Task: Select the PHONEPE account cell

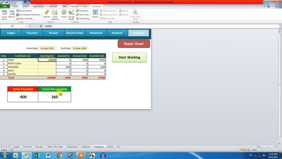Action: (x=22, y=67)
